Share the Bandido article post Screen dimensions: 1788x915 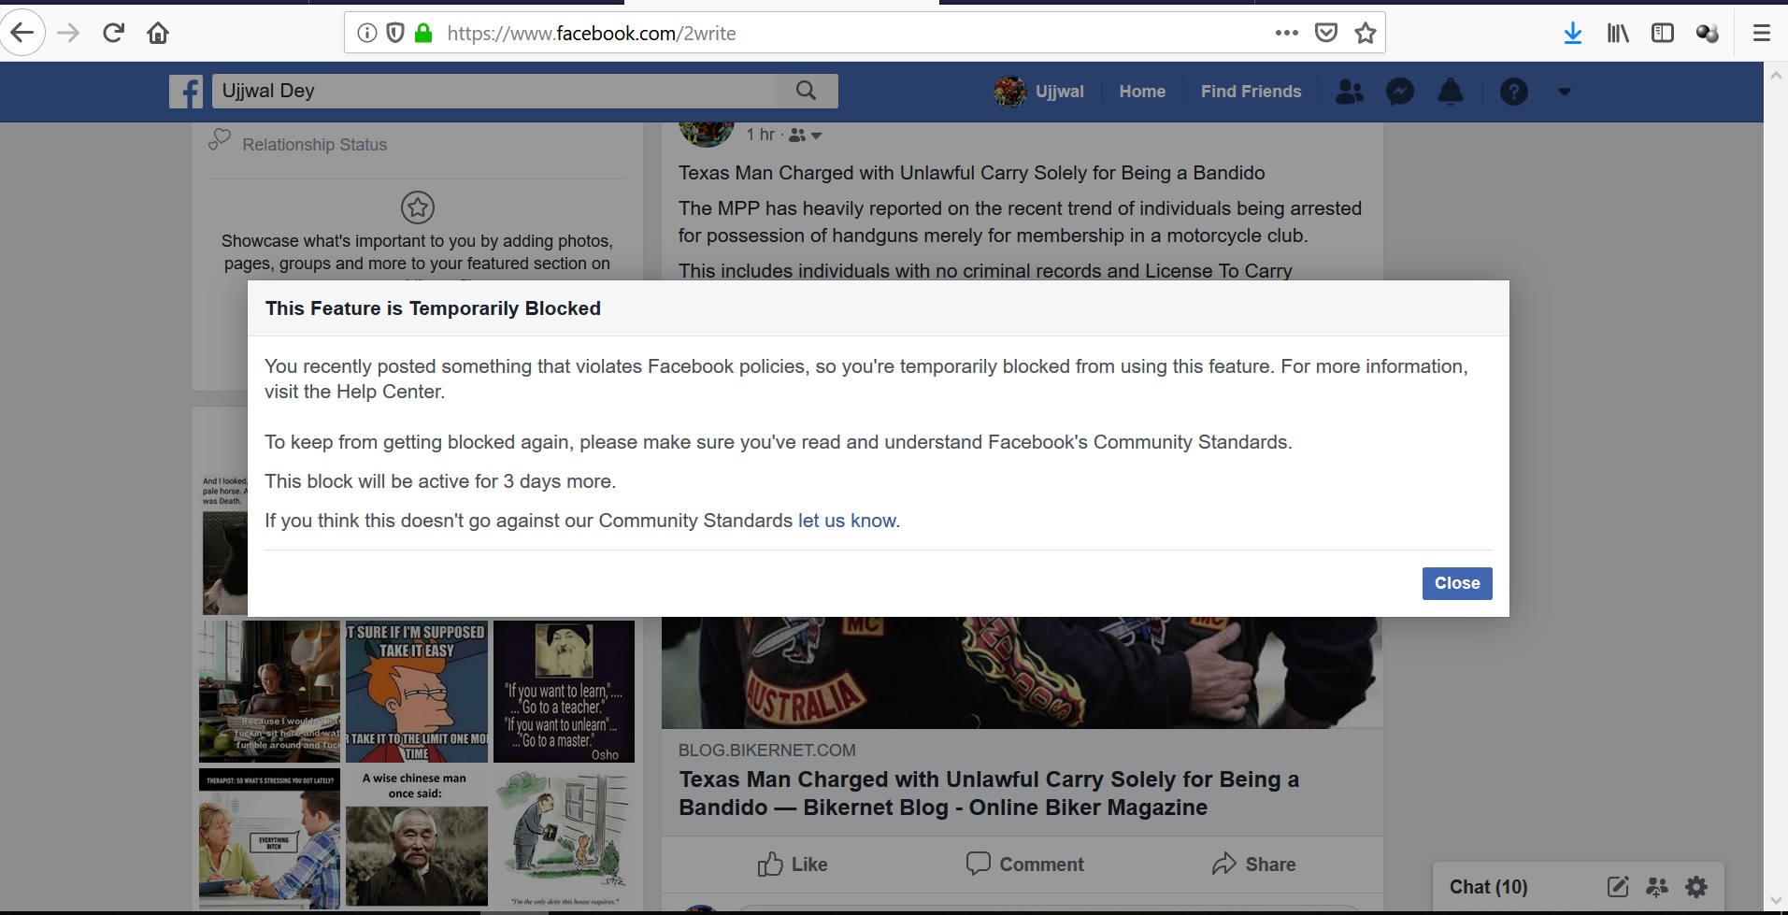coord(1253,865)
